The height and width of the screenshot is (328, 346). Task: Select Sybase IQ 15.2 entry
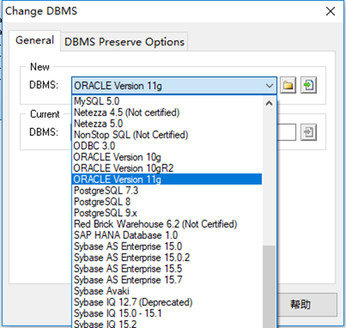pos(167,324)
